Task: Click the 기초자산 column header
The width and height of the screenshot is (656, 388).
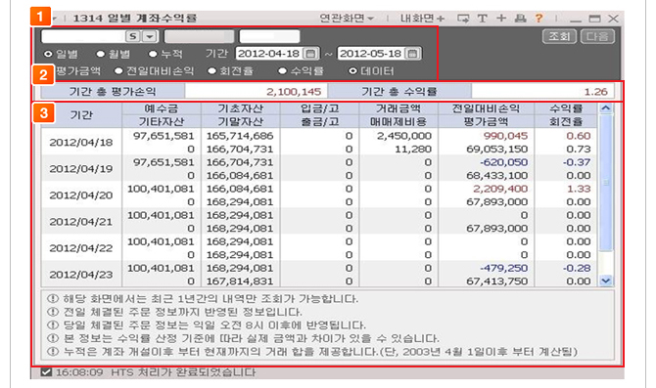Action: click(x=240, y=108)
